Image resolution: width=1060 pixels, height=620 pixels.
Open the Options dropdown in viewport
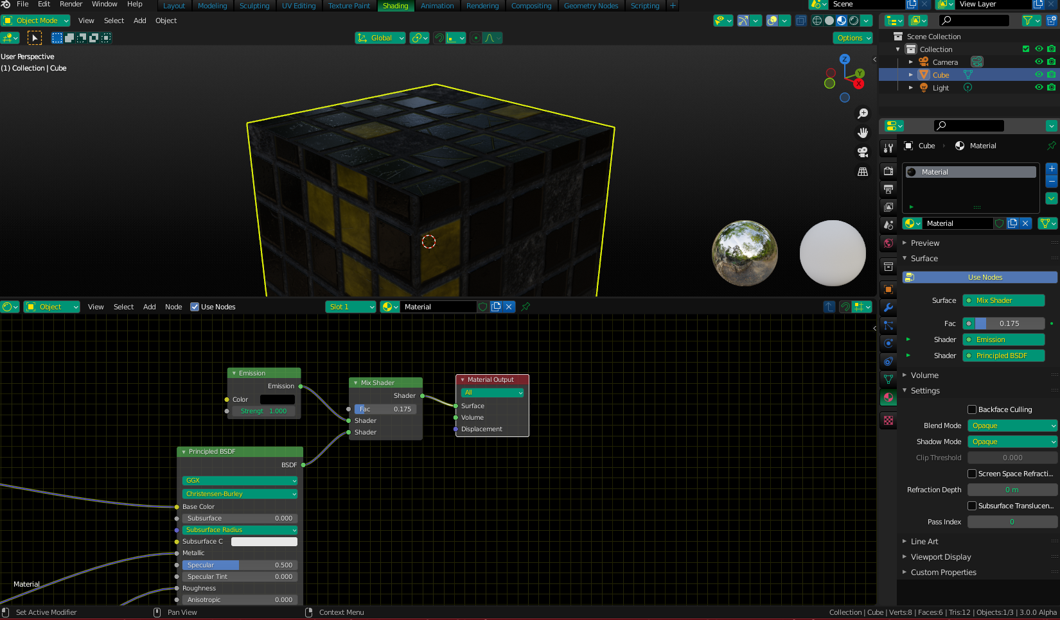point(854,38)
